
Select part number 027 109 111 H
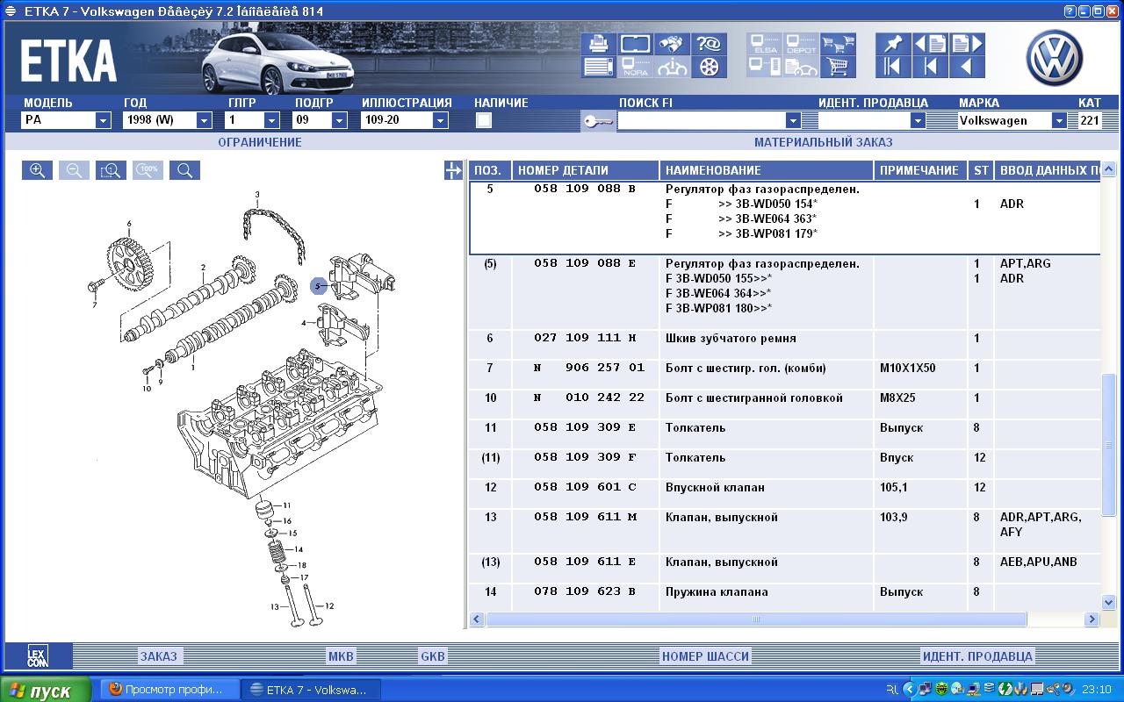pos(585,339)
